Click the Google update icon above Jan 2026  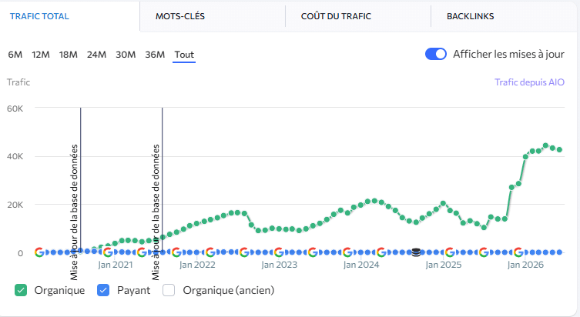click(x=518, y=252)
